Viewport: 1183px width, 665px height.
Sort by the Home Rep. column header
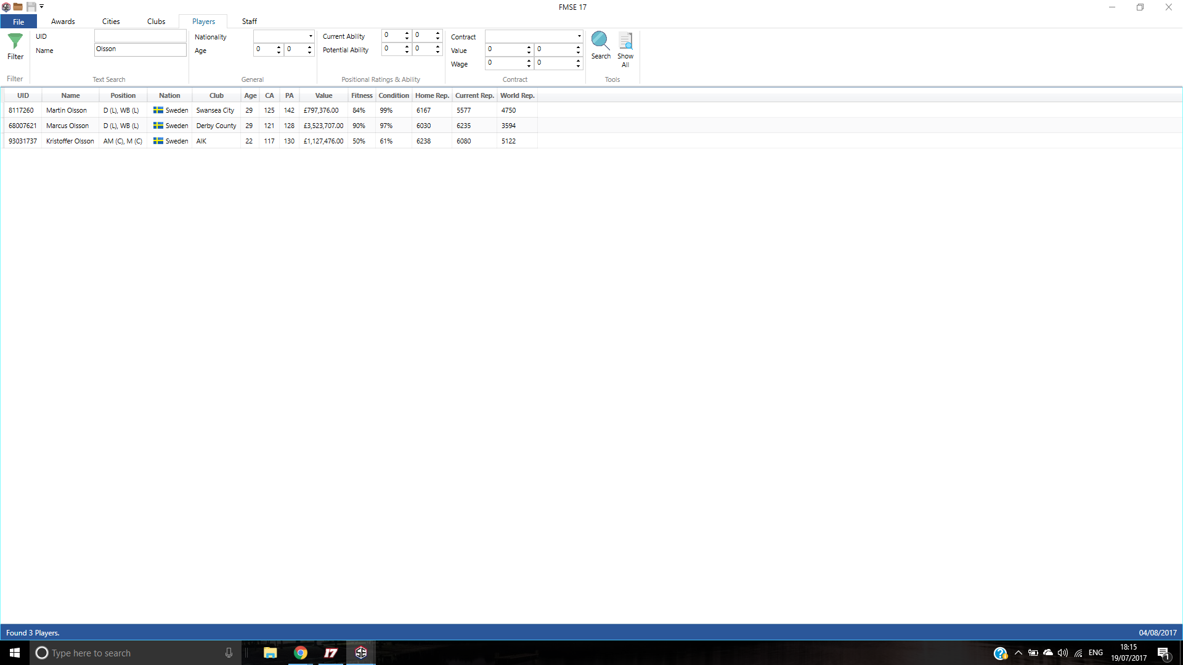(432, 95)
